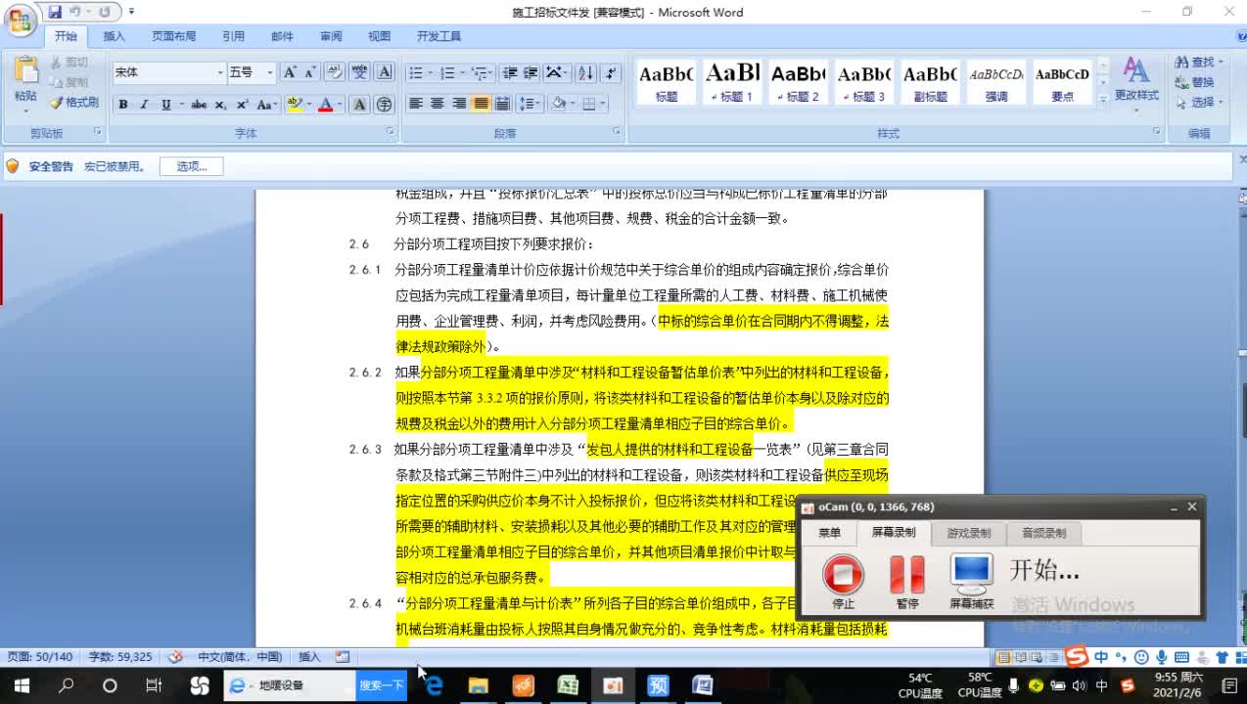1247x704 pixels.
Task: Open the font size 五号 dropdown
Action: pos(270,72)
